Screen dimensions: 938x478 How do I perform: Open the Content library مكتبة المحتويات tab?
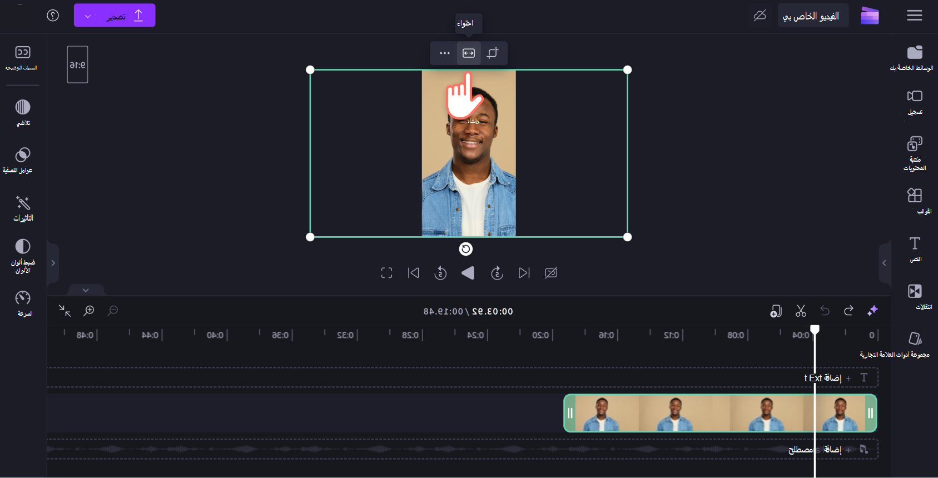(915, 153)
